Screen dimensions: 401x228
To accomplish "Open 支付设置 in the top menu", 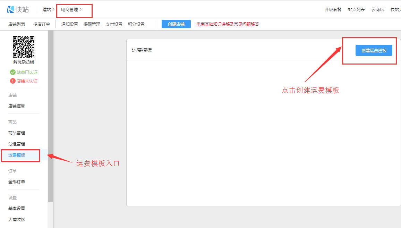I will [x=114, y=24].
